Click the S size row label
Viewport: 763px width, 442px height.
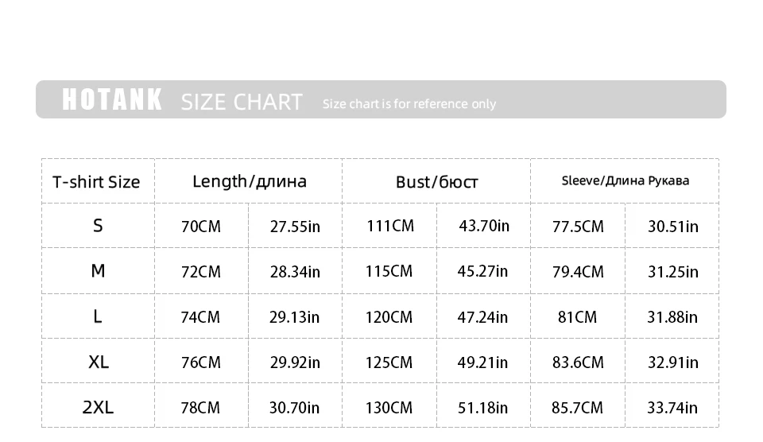pyautogui.click(x=98, y=226)
